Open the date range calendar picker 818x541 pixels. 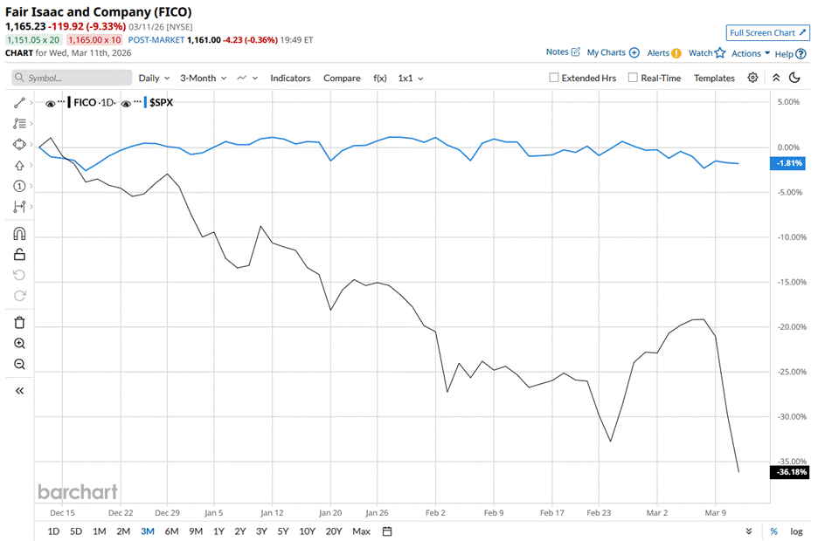pyautogui.click(x=387, y=531)
